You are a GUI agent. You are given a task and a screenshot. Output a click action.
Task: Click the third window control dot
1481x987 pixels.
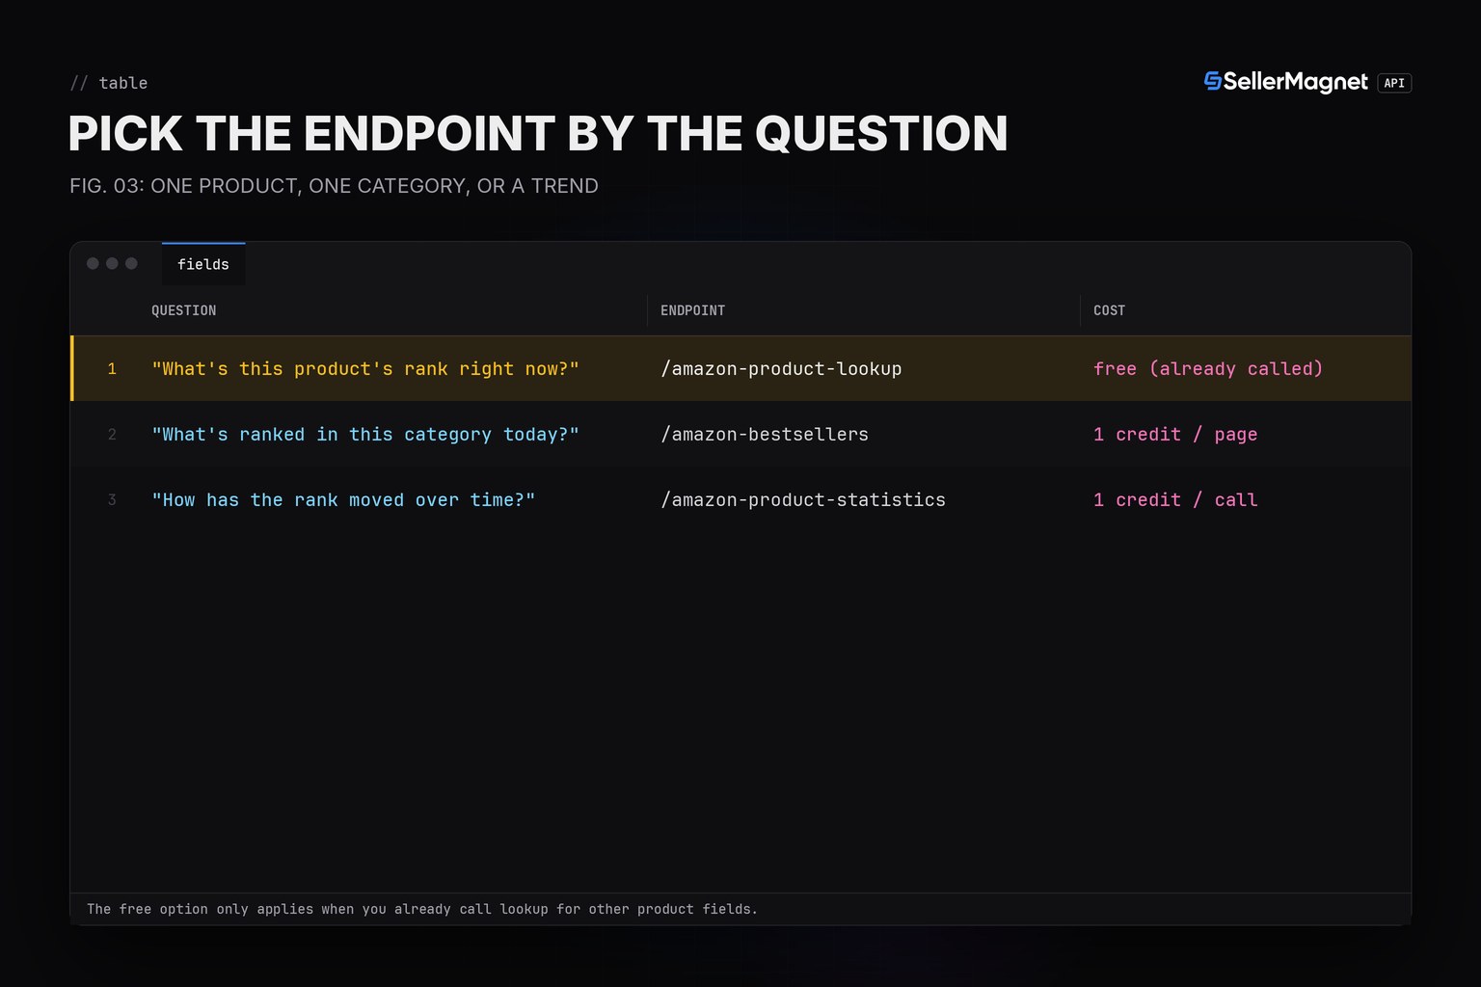[131, 263]
